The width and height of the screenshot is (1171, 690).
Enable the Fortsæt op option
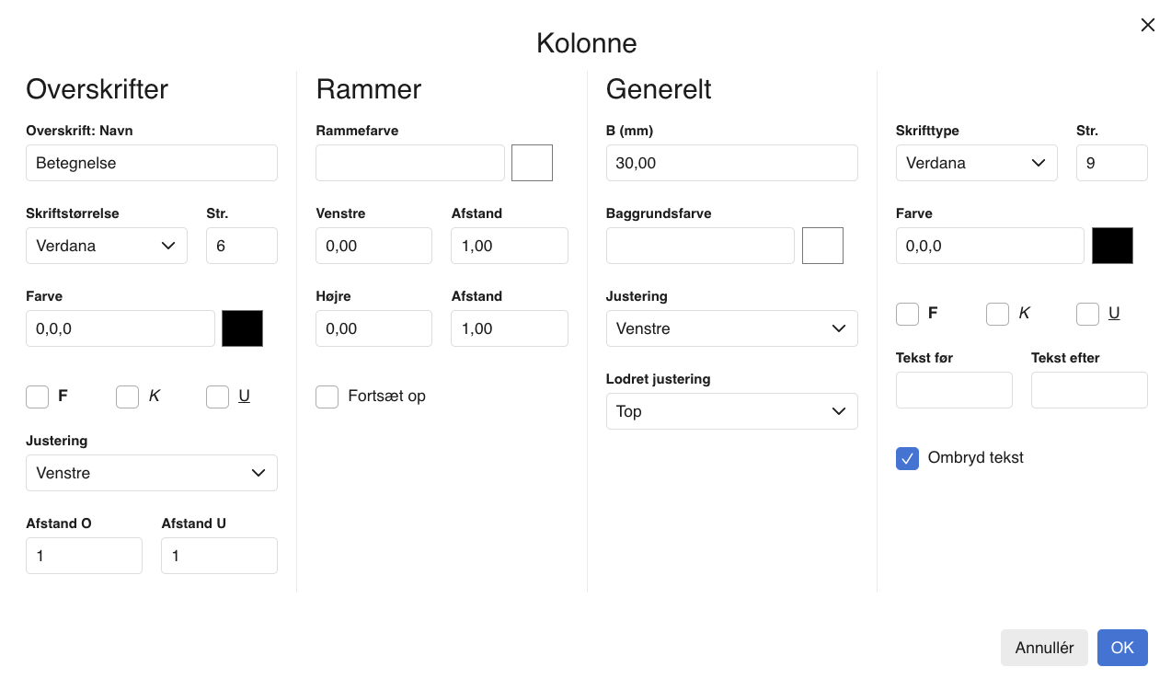327,397
